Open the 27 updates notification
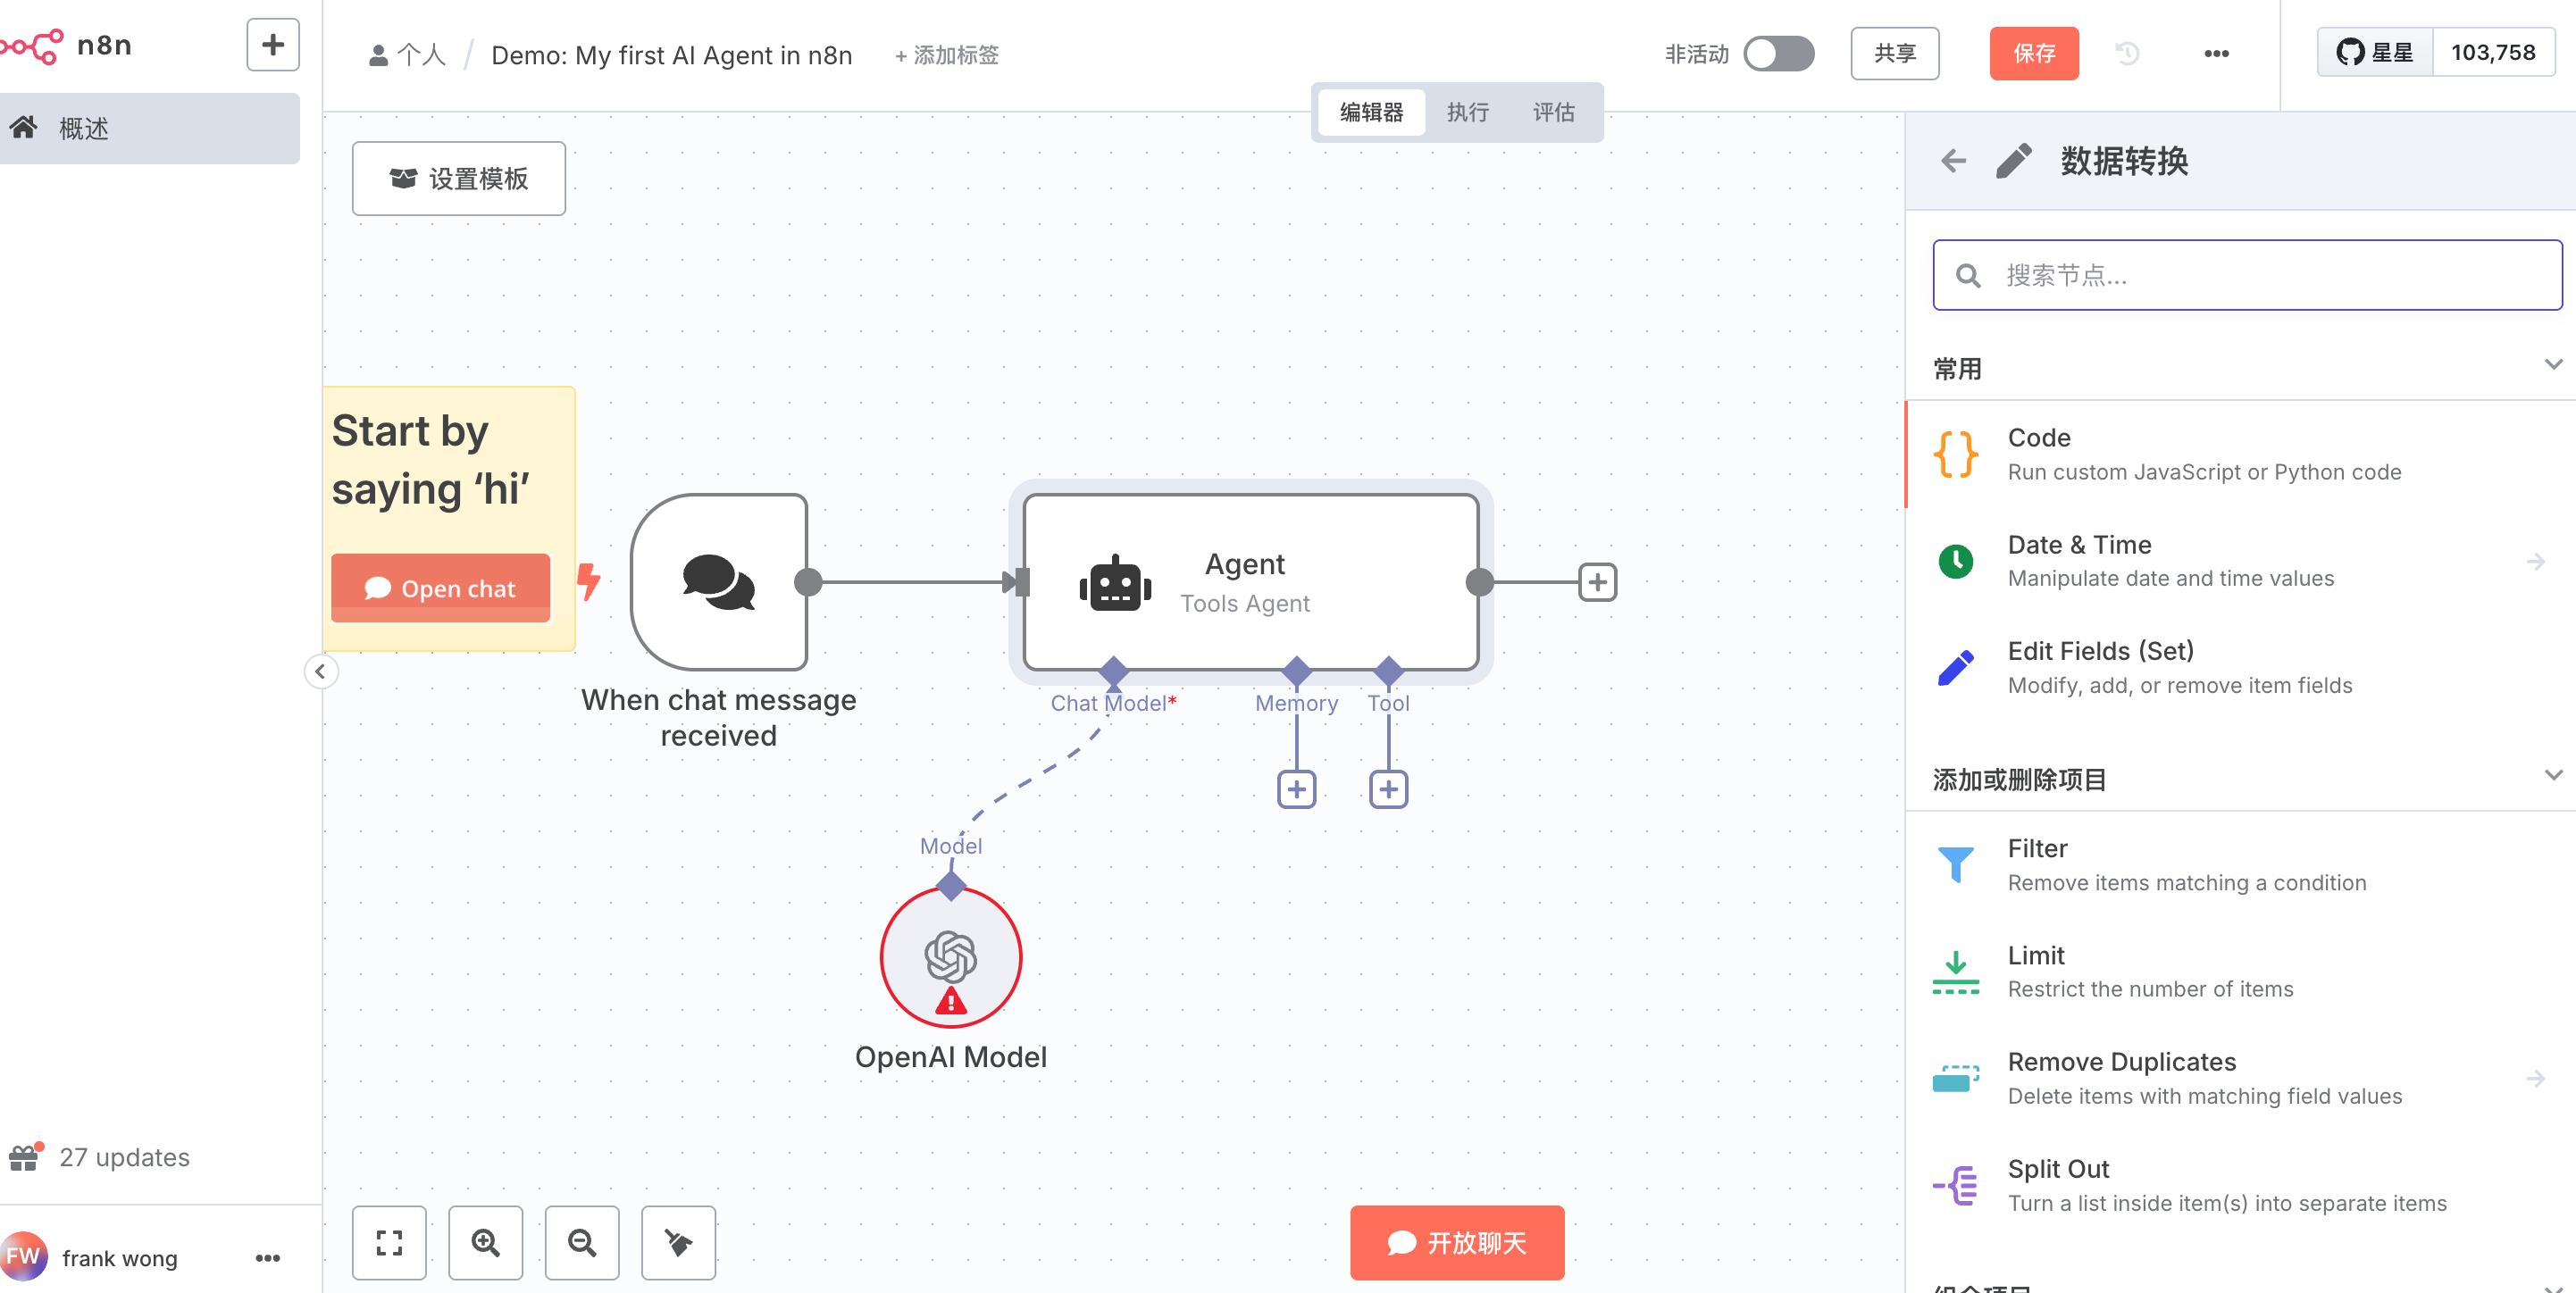This screenshot has height=1293, width=2576. [100, 1157]
